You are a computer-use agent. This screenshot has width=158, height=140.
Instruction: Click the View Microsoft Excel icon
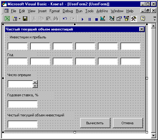tap(7, 19)
